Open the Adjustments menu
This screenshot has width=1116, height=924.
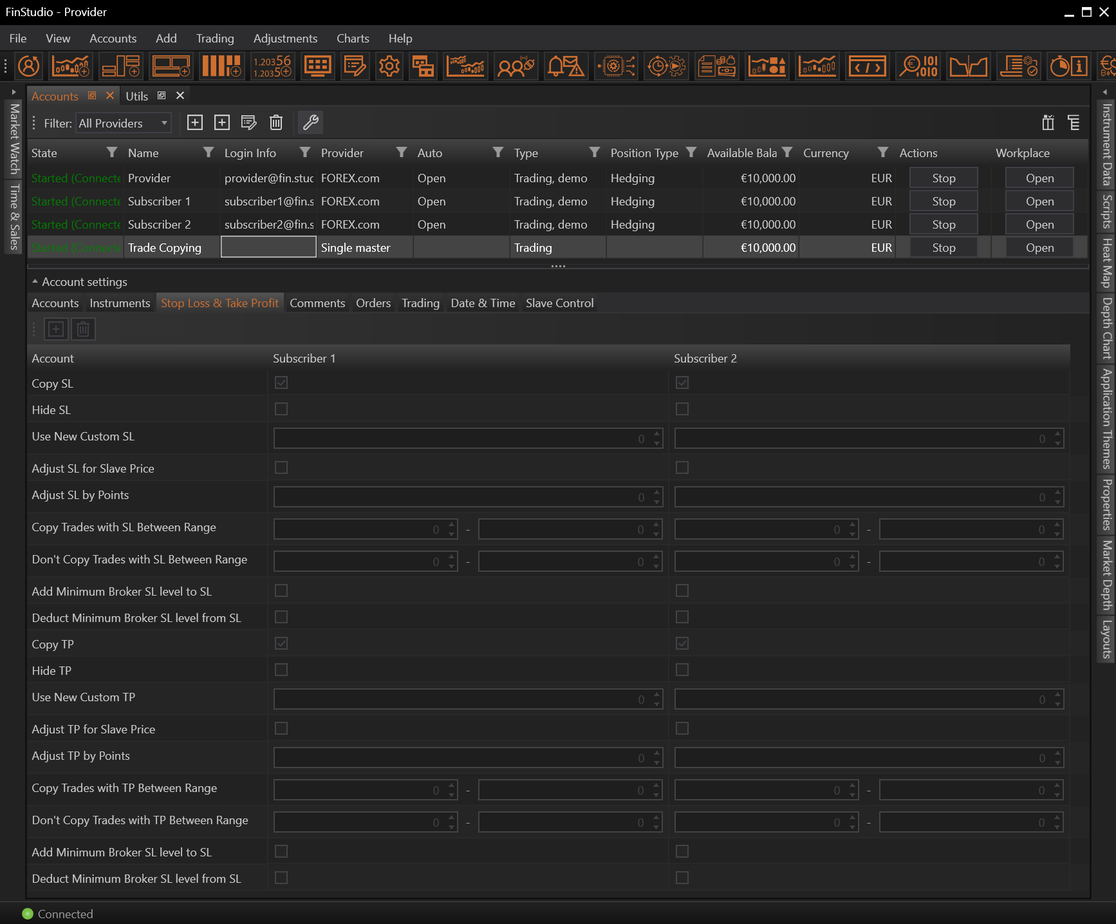(285, 39)
